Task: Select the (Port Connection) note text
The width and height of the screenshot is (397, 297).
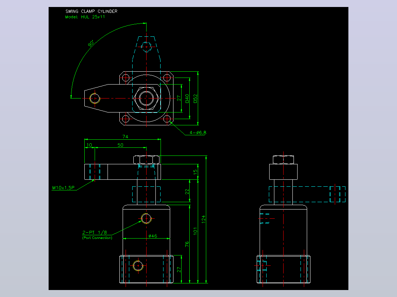Action: tap(97, 238)
